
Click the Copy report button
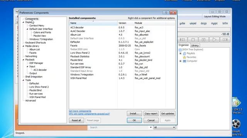coord(151,113)
